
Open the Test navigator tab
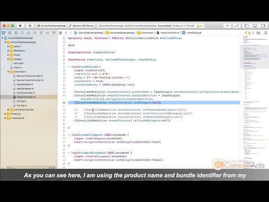pyautogui.click(x=35, y=33)
